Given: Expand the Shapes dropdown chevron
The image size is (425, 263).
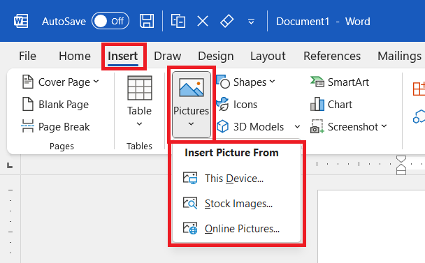Looking at the screenshot, I should coord(273,81).
